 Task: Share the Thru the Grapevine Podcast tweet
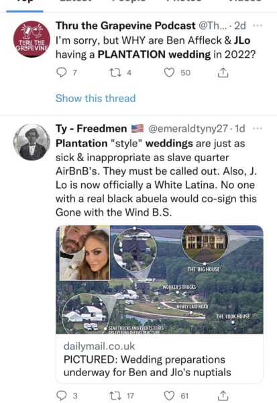pos(223,73)
